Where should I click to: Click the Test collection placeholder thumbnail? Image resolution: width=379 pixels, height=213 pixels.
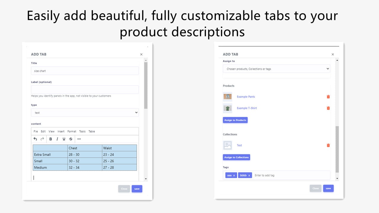[x=227, y=145]
